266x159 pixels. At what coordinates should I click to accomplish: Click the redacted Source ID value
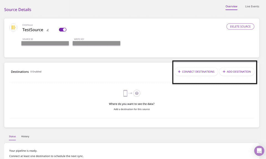click(45, 43)
